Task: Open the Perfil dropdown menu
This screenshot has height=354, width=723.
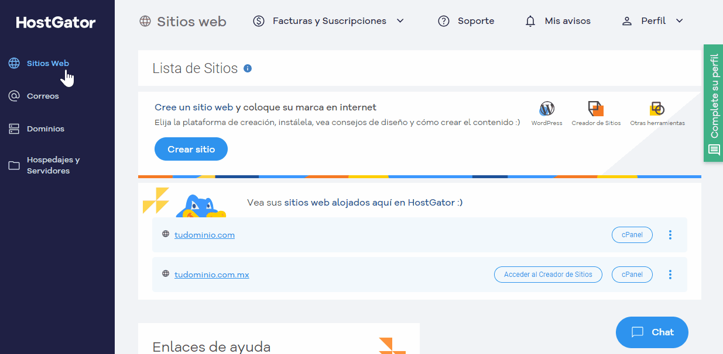Action: coord(679,20)
